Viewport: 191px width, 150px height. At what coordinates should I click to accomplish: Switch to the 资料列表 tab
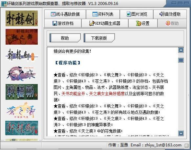(103, 14)
